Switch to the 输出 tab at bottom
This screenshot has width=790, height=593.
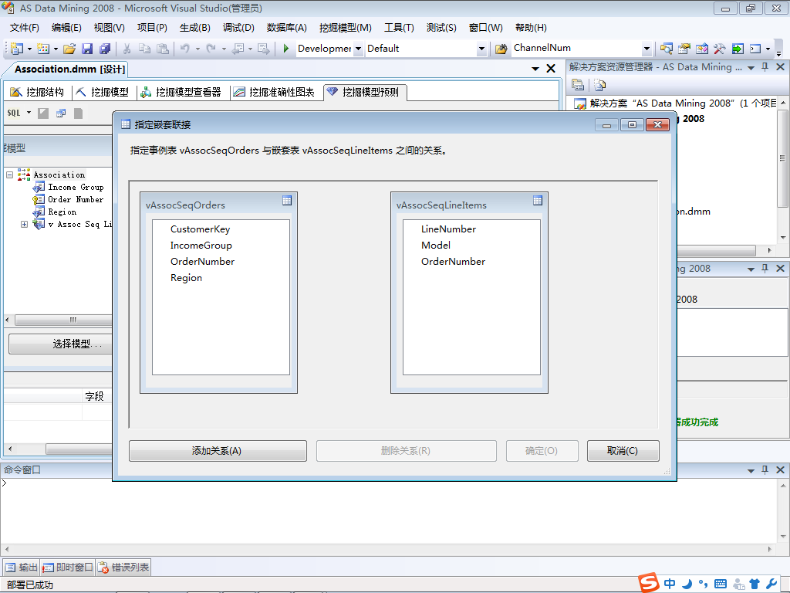click(x=21, y=568)
